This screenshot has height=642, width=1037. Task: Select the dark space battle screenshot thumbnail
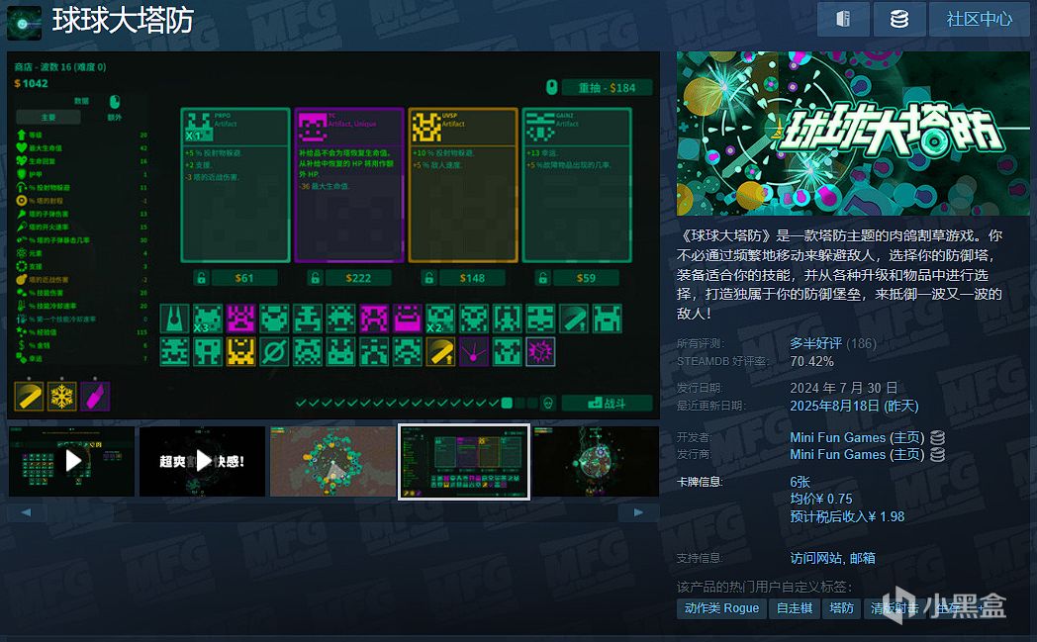(x=596, y=461)
